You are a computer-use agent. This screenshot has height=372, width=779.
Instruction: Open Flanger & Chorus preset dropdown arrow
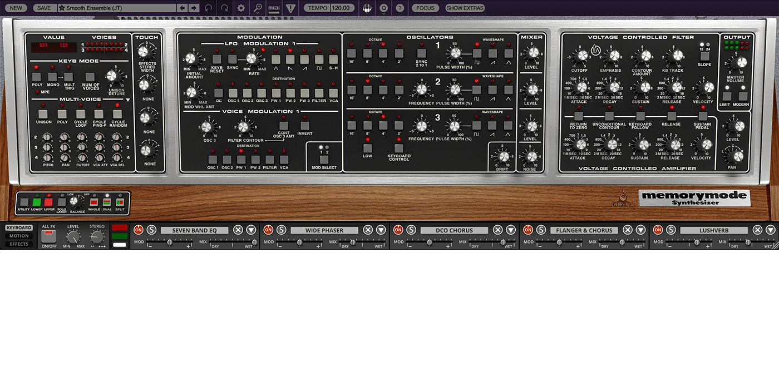(640, 230)
